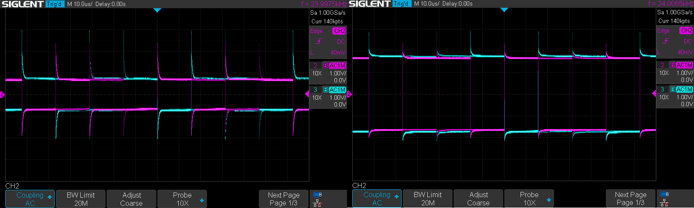Click the 24.0065kHz frequency readout
This screenshot has height=208, width=694.
tap(671, 4)
